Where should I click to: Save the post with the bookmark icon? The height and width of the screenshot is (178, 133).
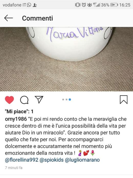pyautogui.click(x=124, y=100)
